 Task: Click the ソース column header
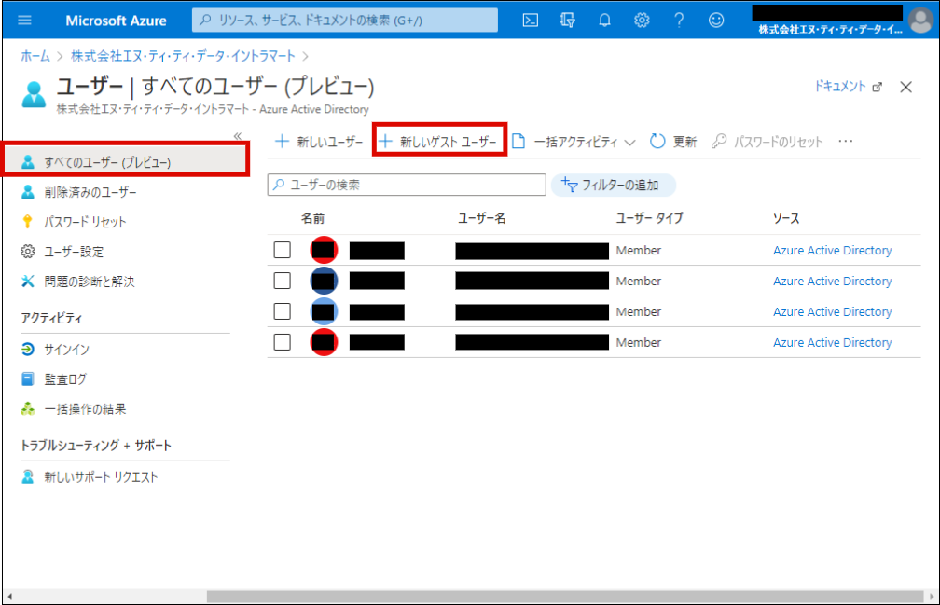coord(785,219)
